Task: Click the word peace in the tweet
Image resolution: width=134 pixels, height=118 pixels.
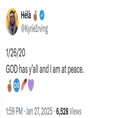Action: (x=76, y=70)
